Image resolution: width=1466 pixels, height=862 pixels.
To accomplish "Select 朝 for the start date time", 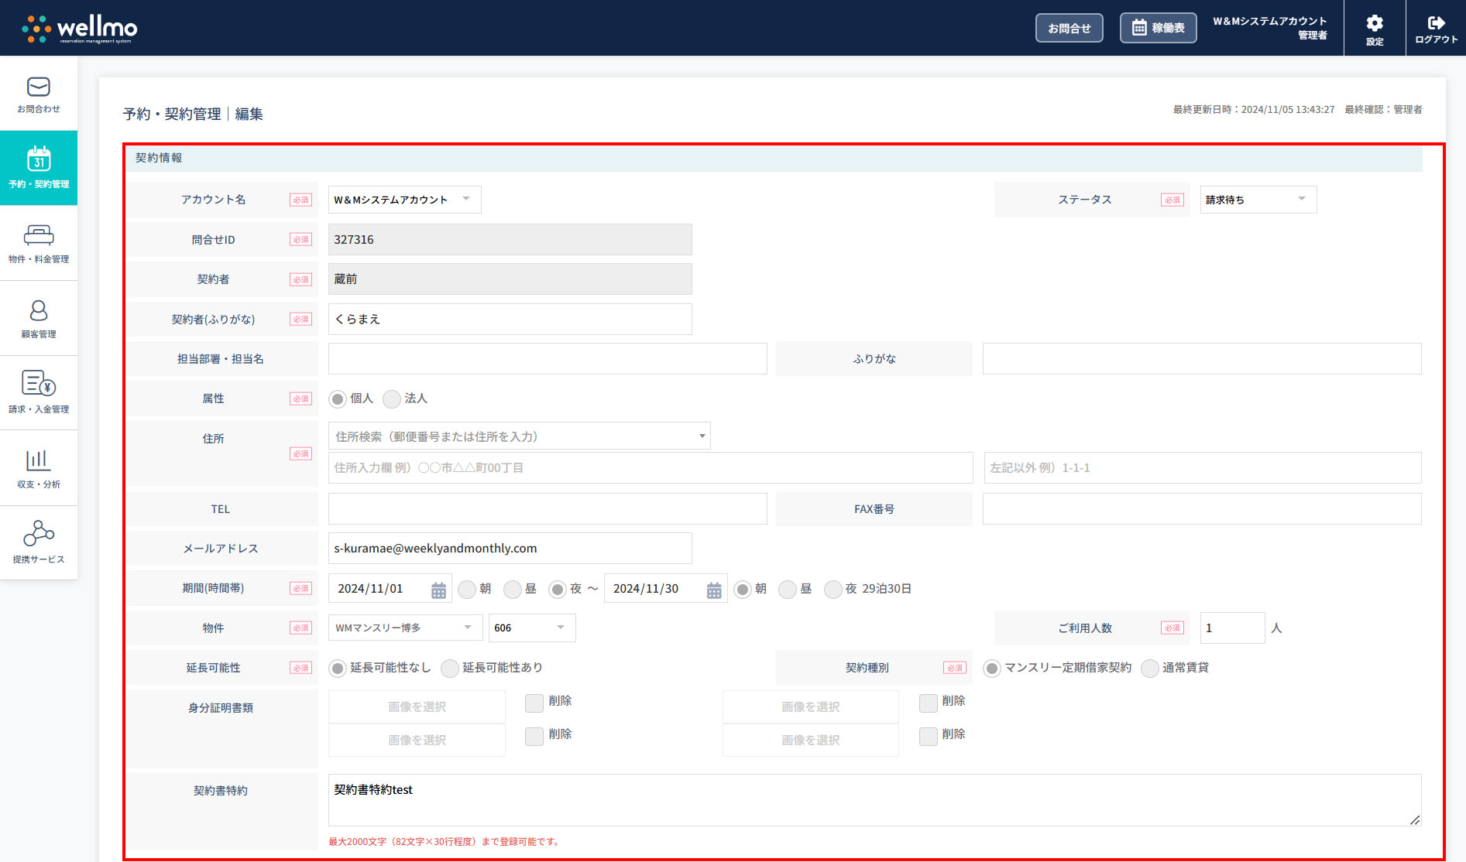I will click(466, 590).
